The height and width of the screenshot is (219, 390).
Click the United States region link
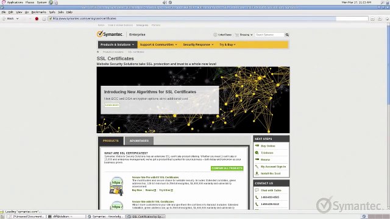click(x=225, y=35)
